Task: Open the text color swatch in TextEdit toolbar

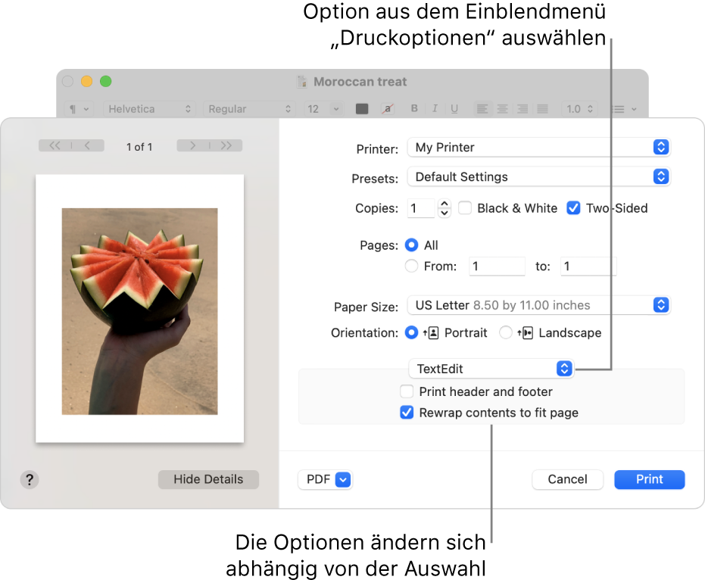Action: tap(362, 109)
